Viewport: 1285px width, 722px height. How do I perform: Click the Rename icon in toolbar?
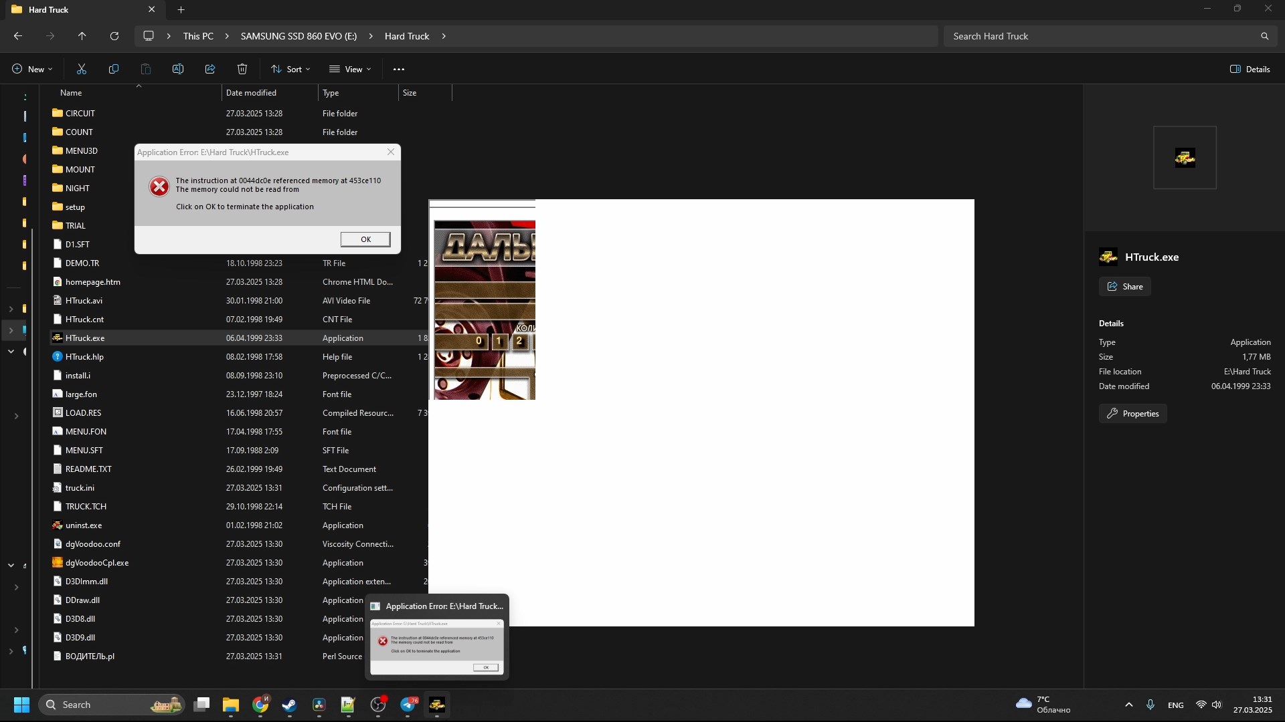[178, 69]
